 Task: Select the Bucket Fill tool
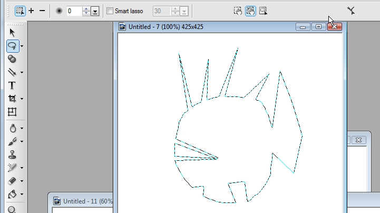click(12, 194)
